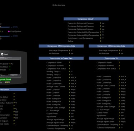The width and height of the screenshot is (134, 131).
Task: Click Average Motor Voltage under Compressor 1B
Action: click(x=106, y=107)
